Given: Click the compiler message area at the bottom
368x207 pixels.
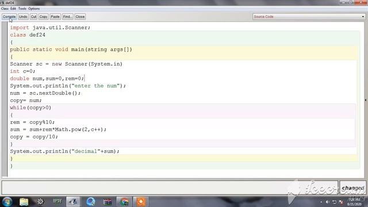Looking at the screenshot, I should [170, 188].
